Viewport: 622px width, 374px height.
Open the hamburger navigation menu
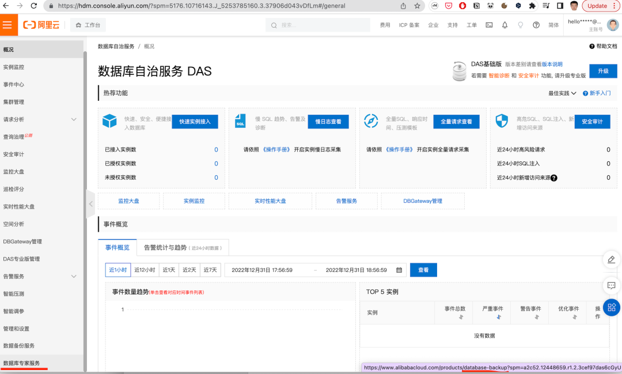[7, 25]
